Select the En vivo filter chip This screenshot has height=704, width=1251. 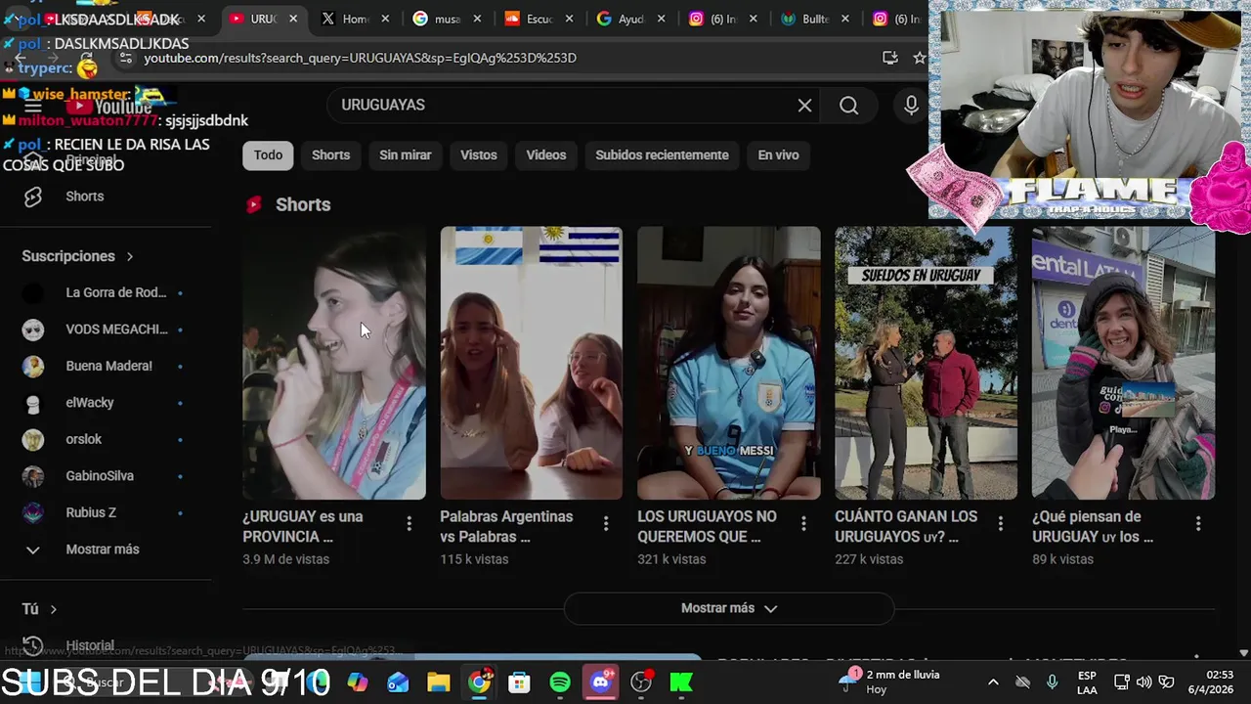pos(778,154)
